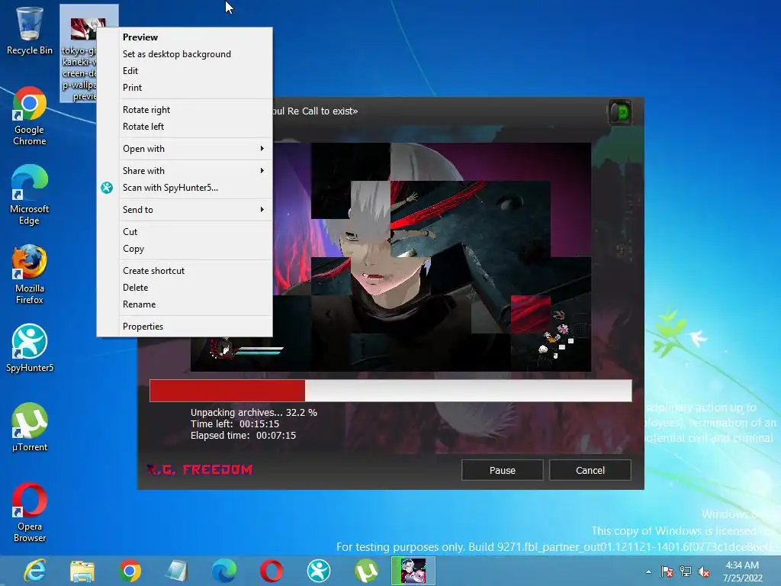
Task: Open Internet Explorer from the taskbar
Action: pyautogui.click(x=34, y=571)
